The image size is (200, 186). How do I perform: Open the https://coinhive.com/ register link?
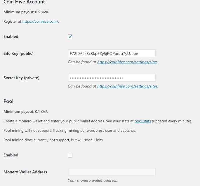pyautogui.click(x=40, y=21)
